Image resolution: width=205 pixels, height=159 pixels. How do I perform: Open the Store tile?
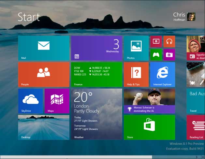pos(150,127)
